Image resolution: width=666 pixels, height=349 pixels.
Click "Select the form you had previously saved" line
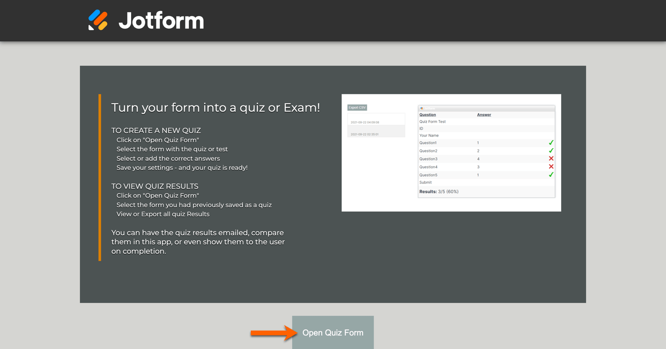click(194, 205)
